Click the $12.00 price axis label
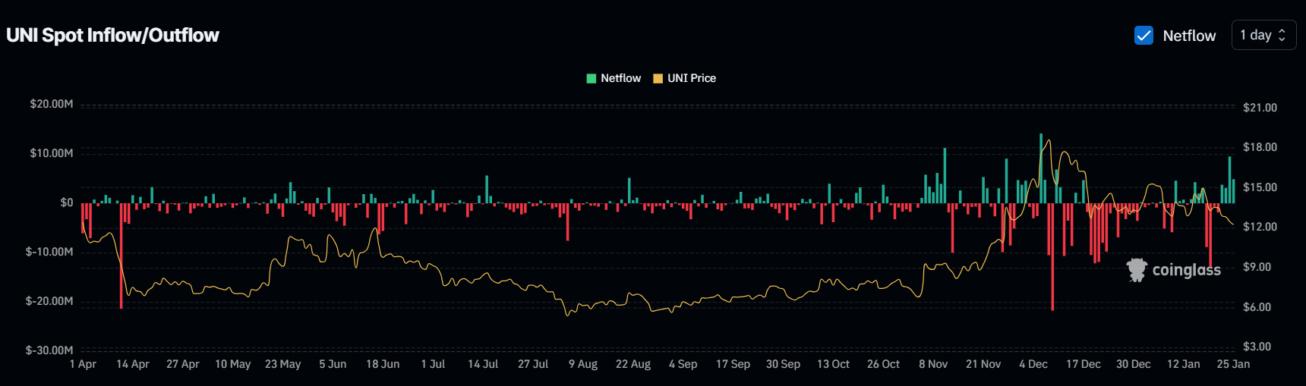 tap(1260, 227)
